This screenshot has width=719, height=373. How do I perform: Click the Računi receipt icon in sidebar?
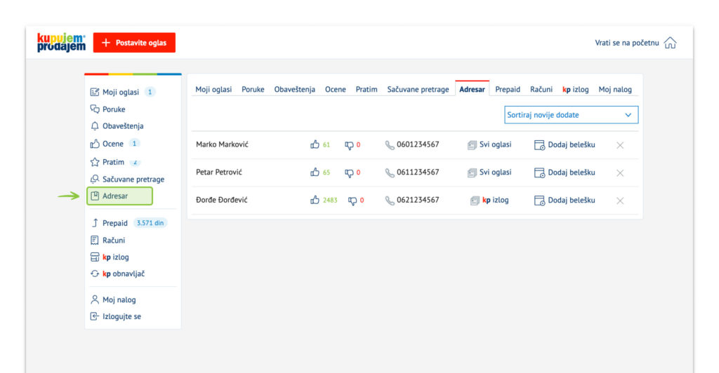(95, 240)
